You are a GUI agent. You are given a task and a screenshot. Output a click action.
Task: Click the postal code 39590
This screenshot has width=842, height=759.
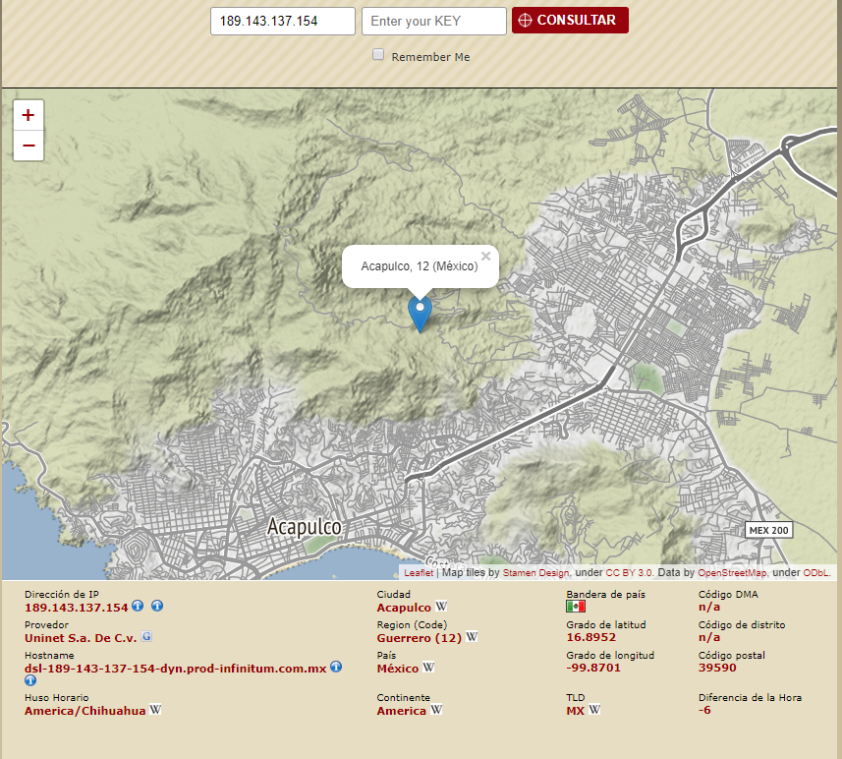717,668
